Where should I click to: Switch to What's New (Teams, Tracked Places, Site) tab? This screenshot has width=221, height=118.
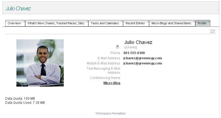pos(57,23)
